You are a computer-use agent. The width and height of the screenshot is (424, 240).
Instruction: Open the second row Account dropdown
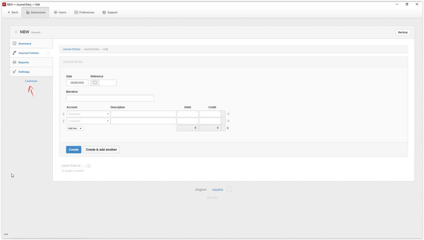(88, 121)
